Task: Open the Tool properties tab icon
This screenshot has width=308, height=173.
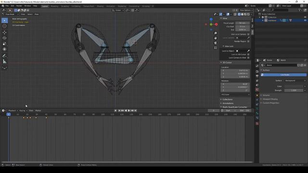Action: [x=257, y=66]
